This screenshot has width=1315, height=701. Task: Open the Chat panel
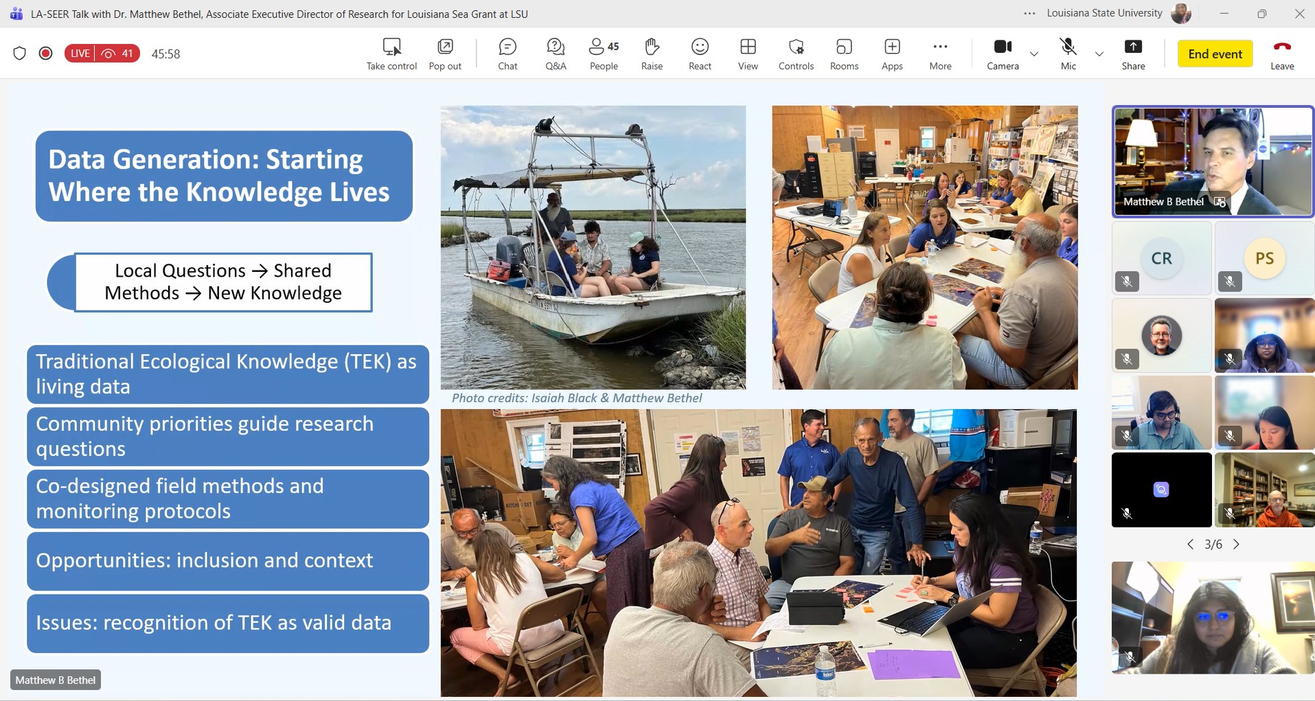tap(507, 54)
